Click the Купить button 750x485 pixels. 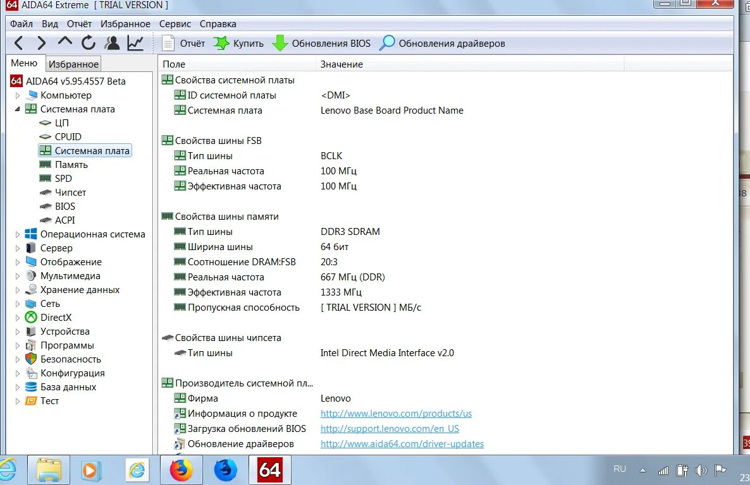pos(242,43)
